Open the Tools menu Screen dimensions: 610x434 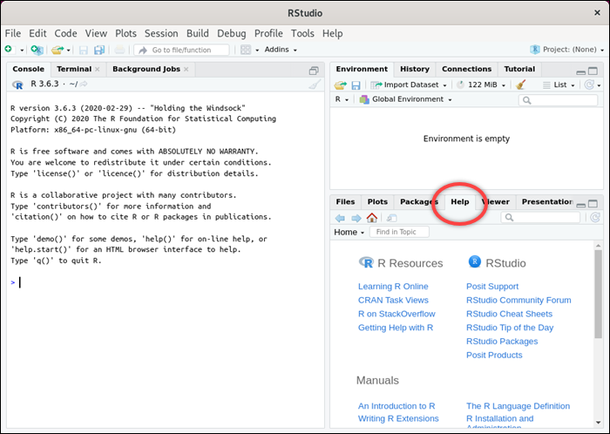click(x=302, y=33)
